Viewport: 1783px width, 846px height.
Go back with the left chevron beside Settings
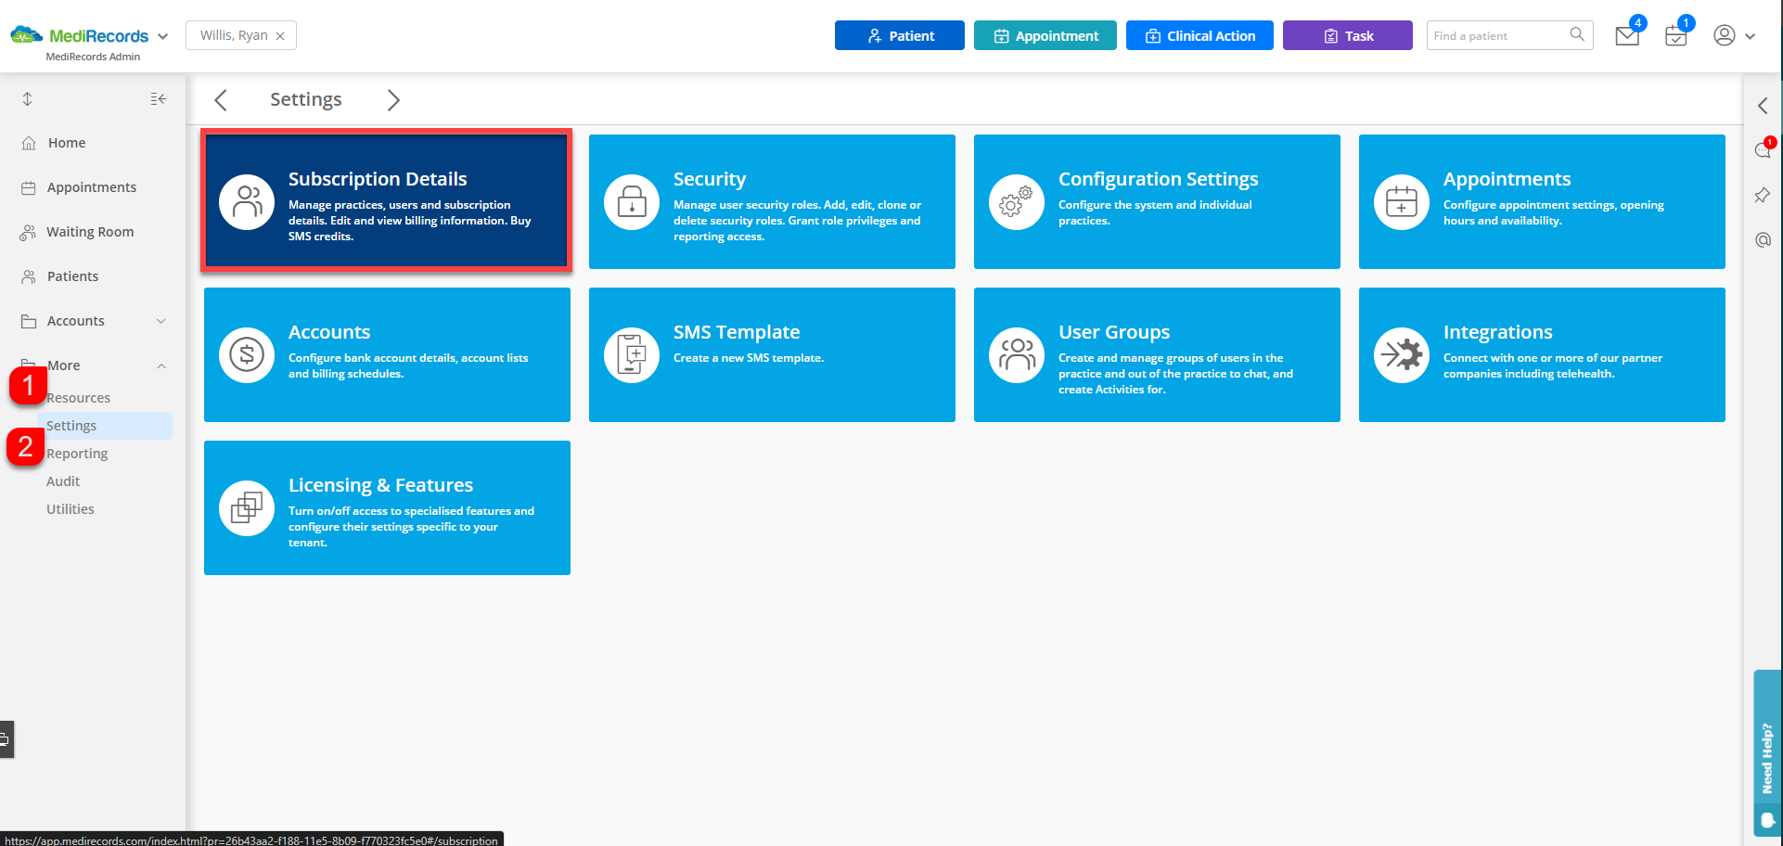pos(221,99)
